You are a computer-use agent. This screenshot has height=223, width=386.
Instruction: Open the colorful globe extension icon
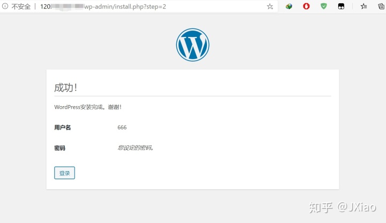click(x=289, y=6)
